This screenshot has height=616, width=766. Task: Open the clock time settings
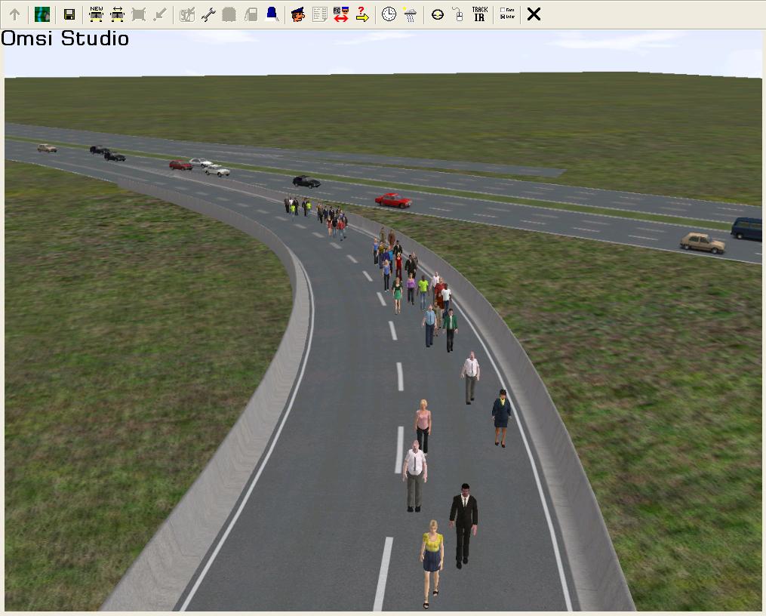click(389, 14)
